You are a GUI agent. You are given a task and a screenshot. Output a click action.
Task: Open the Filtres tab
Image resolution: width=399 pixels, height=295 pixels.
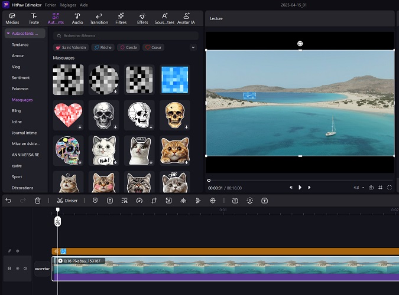pyautogui.click(x=121, y=19)
